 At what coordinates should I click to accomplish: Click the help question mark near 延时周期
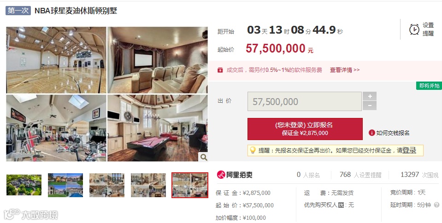[436, 205]
